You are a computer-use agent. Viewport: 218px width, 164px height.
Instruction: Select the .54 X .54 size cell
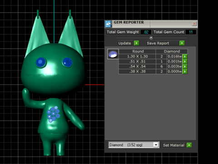coord(137,67)
